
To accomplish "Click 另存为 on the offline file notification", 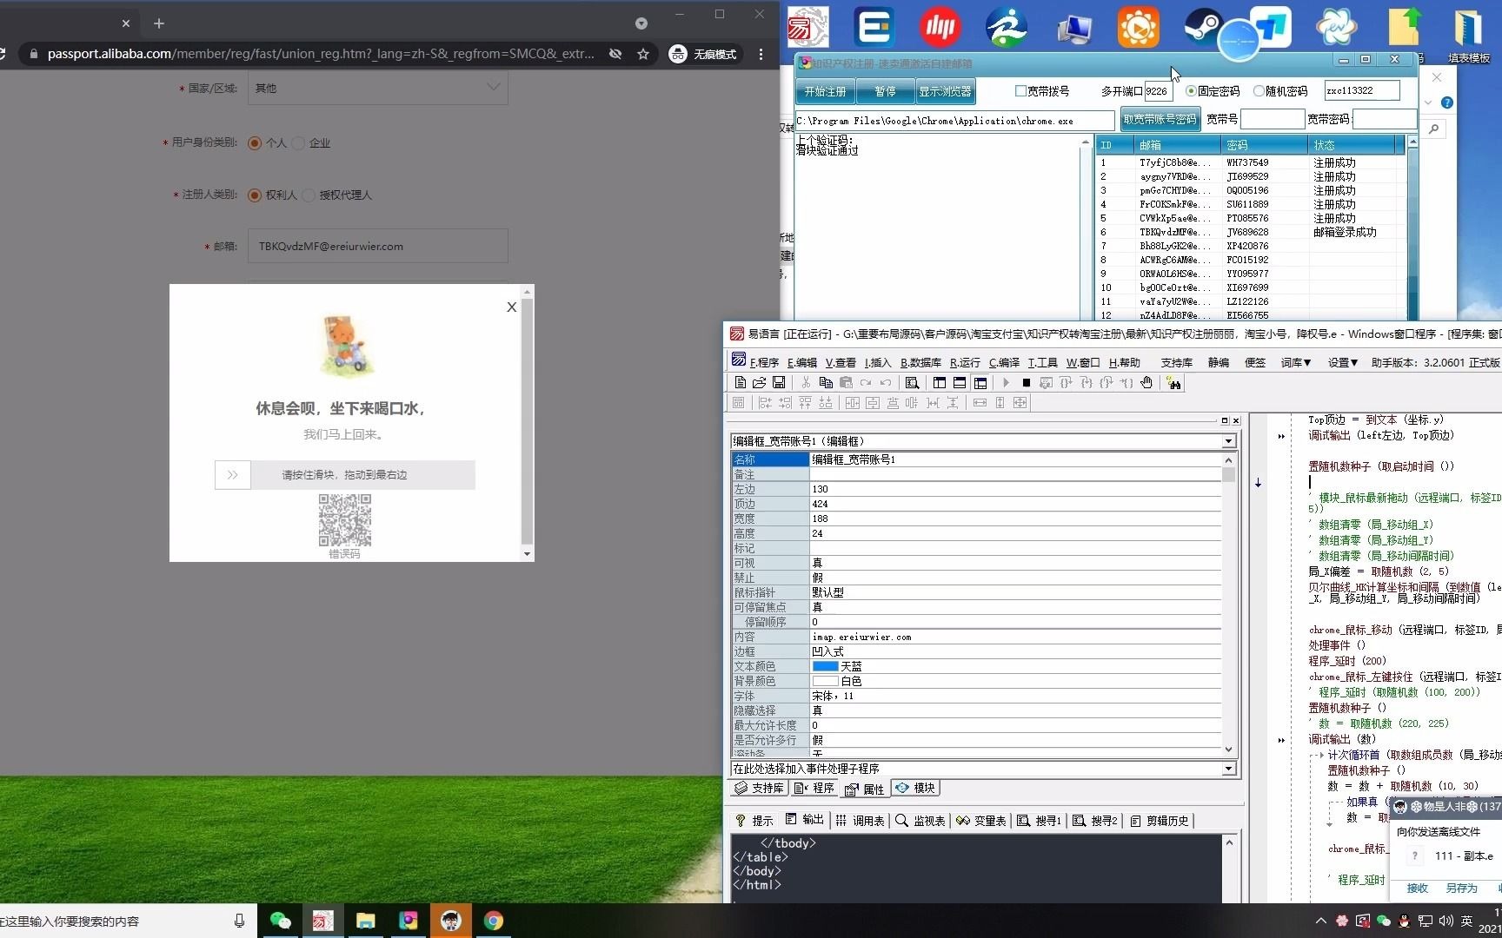I will point(1461,888).
